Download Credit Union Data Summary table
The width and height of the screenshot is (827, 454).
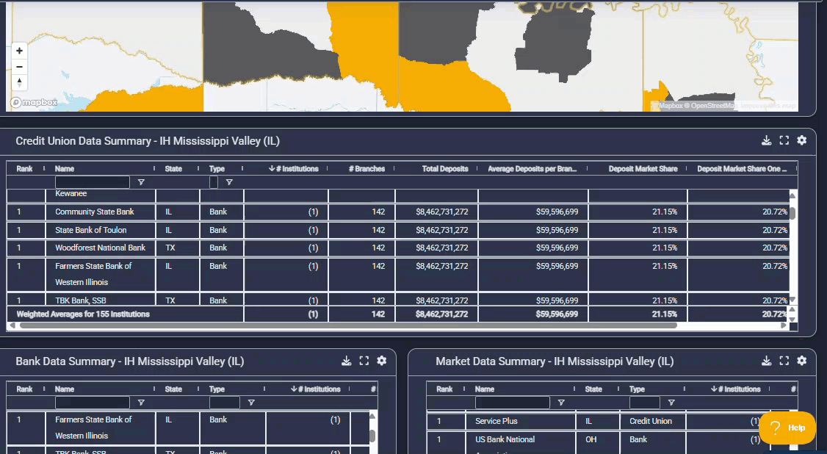click(x=766, y=140)
